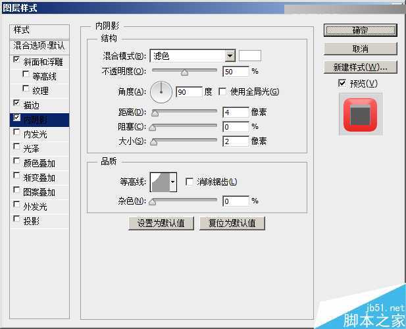Click the 取消 cancel button
This screenshot has width=406, height=329.
coord(360,49)
